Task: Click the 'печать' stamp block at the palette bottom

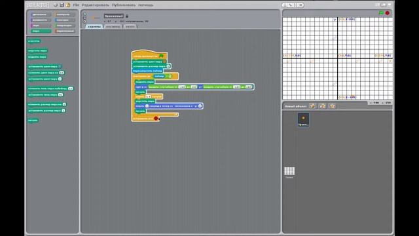Action: (x=33, y=120)
